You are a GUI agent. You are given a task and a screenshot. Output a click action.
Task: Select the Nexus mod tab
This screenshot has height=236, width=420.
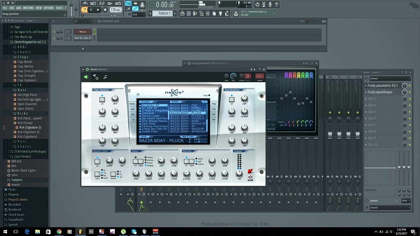(133, 109)
